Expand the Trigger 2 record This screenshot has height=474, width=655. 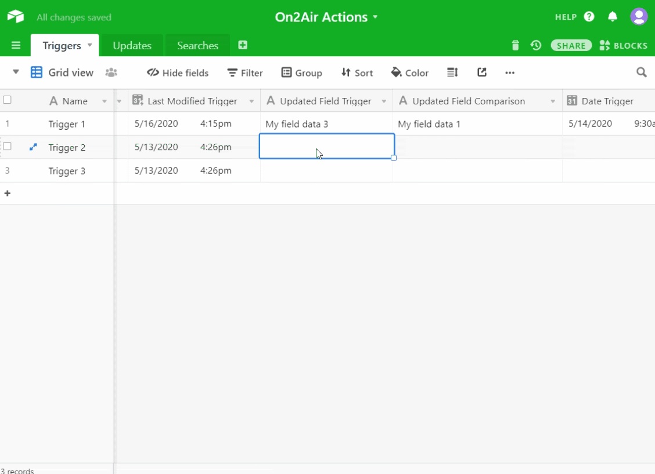tap(33, 147)
